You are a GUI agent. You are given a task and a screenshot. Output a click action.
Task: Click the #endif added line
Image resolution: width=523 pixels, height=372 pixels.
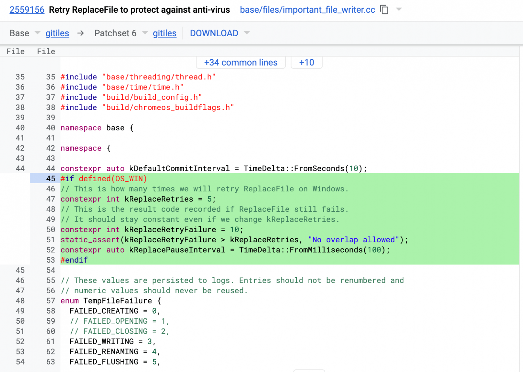(74, 260)
